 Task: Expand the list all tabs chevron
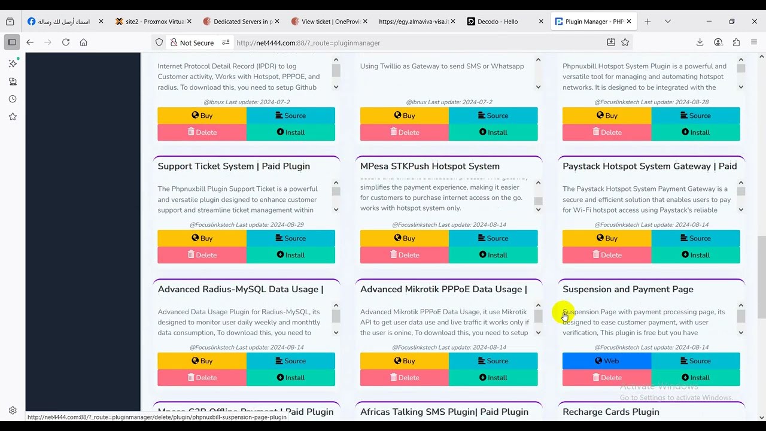click(x=668, y=22)
